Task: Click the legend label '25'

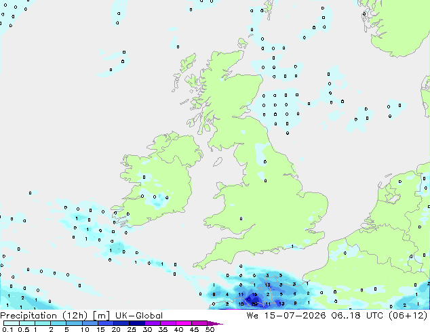Action: click(132, 329)
